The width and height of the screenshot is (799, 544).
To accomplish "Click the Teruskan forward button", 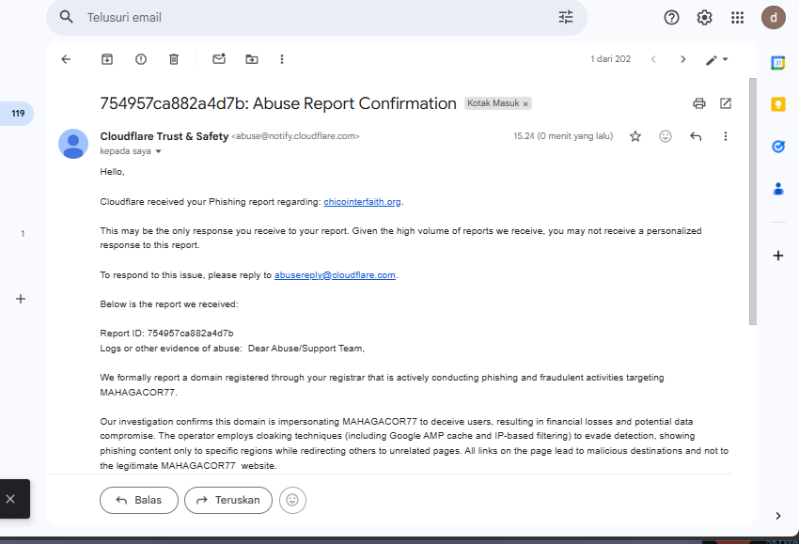I will (228, 500).
